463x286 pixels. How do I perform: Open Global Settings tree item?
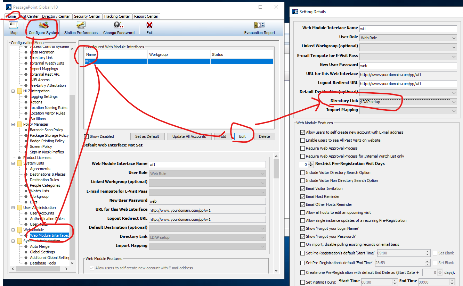[x=42, y=252]
